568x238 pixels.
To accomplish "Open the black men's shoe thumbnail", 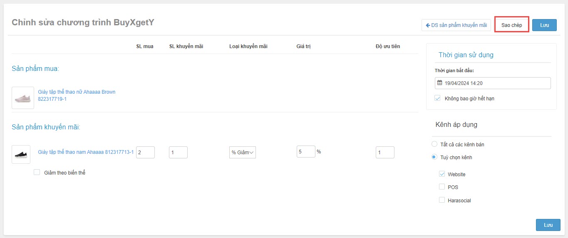I will [21, 154].
